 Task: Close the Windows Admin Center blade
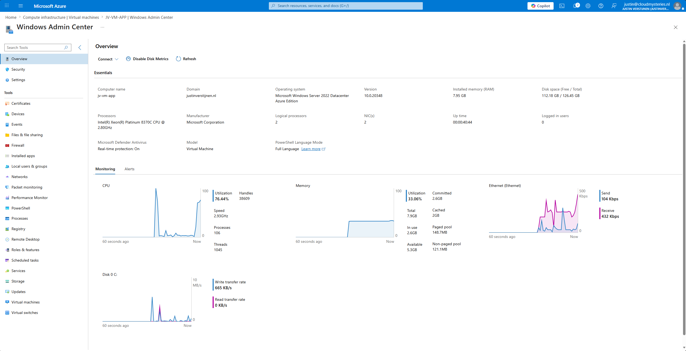click(x=676, y=27)
